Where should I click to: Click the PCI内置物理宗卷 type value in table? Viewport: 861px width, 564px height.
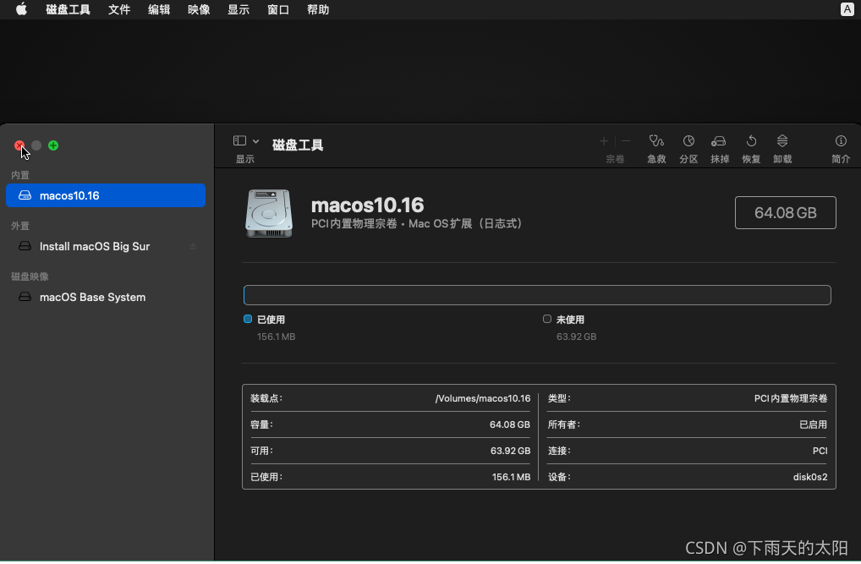click(791, 398)
